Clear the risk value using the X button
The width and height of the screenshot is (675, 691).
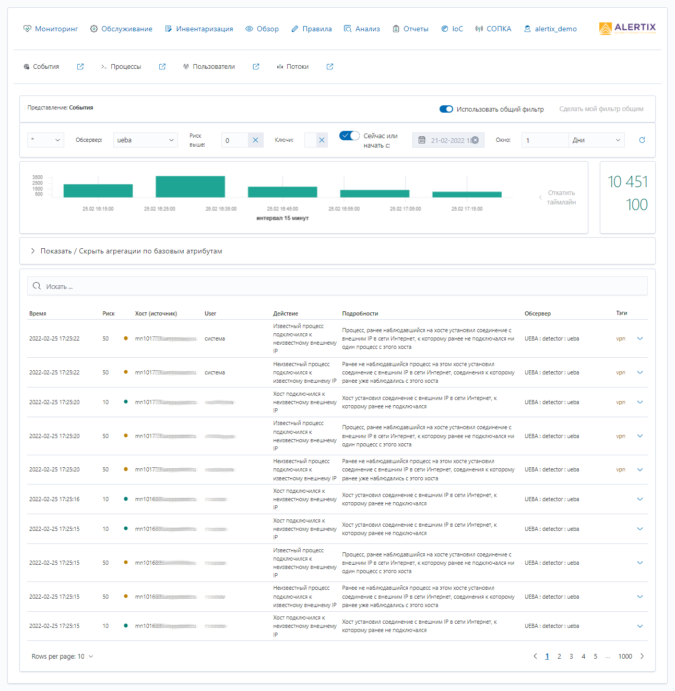click(x=255, y=140)
